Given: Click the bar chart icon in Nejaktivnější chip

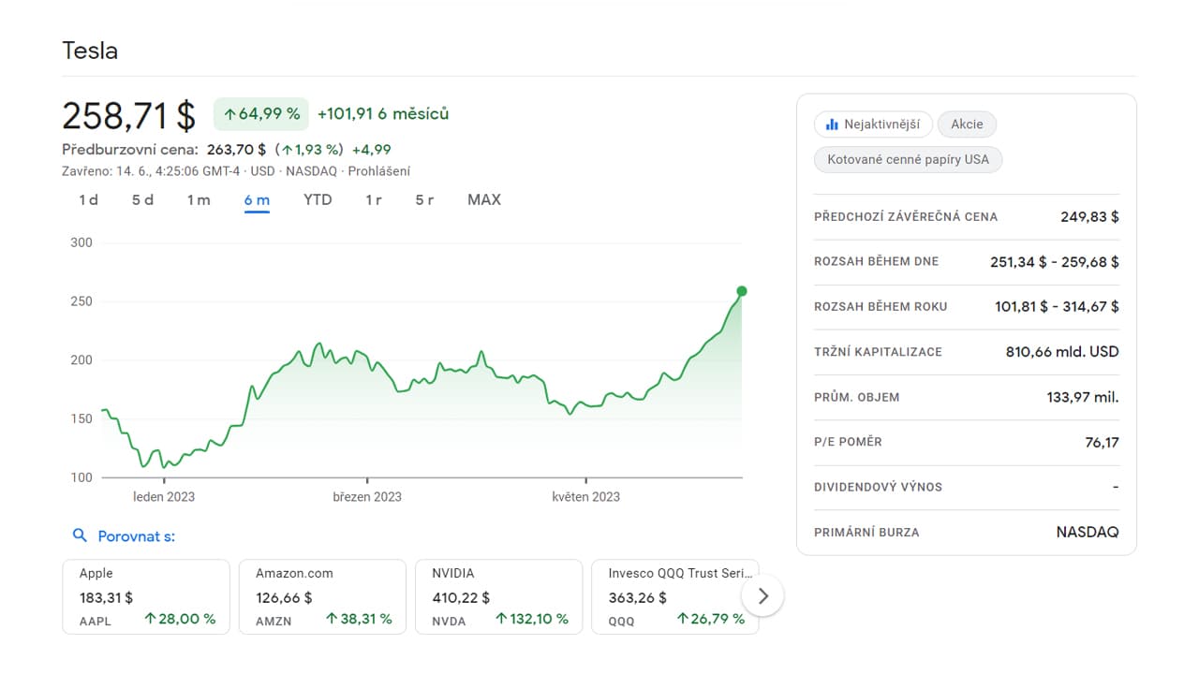Looking at the screenshot, I should point(832,125).
